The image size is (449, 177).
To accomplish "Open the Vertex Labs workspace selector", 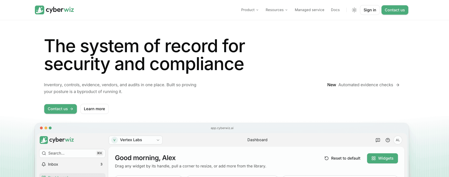I will point(136,140).
